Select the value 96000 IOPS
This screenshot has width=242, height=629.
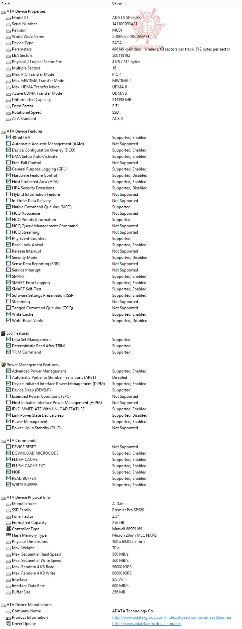(x=122, y=567)
